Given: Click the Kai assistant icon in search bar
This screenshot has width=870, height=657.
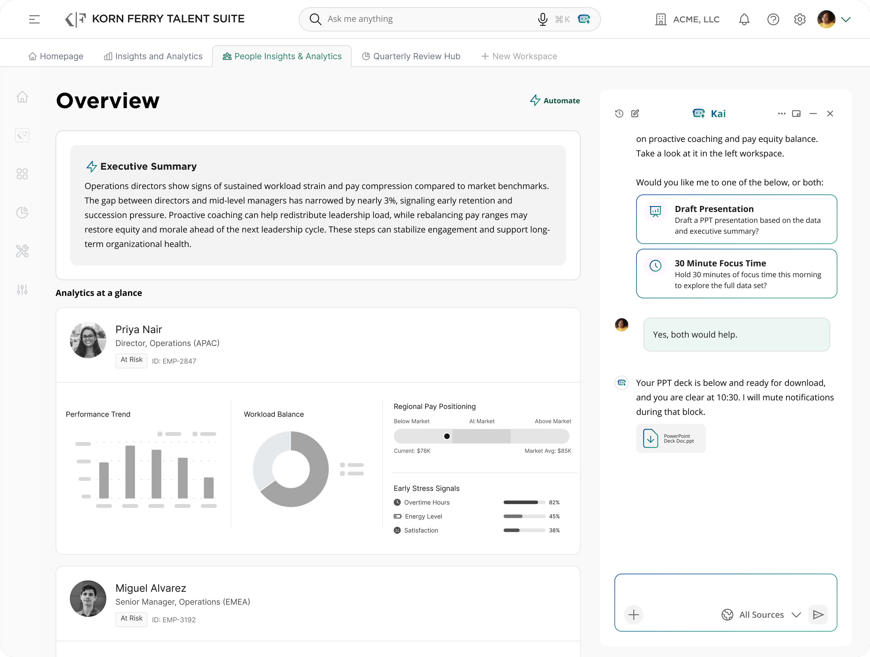Looking at the screenshot, I should click(x=584, y=19).
